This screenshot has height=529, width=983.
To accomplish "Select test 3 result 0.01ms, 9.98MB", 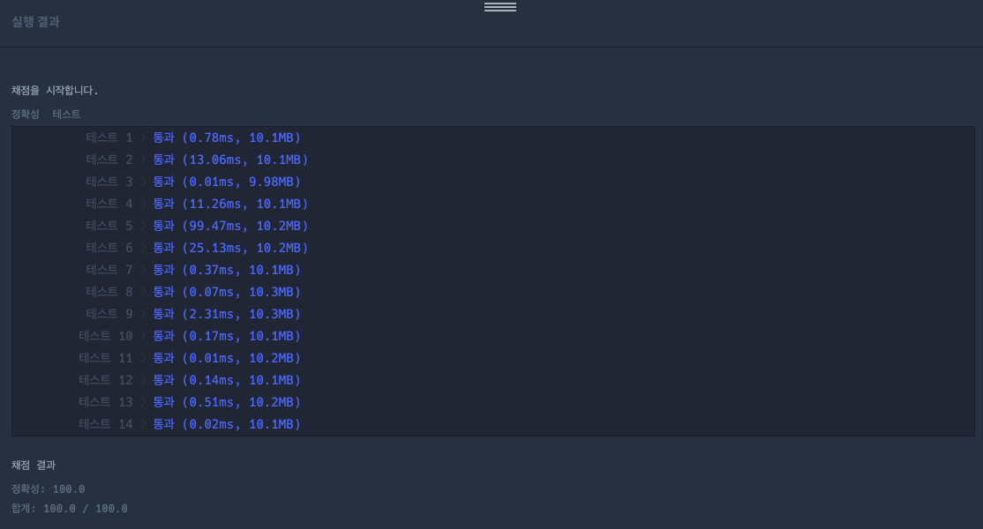I will coord(227,182).
